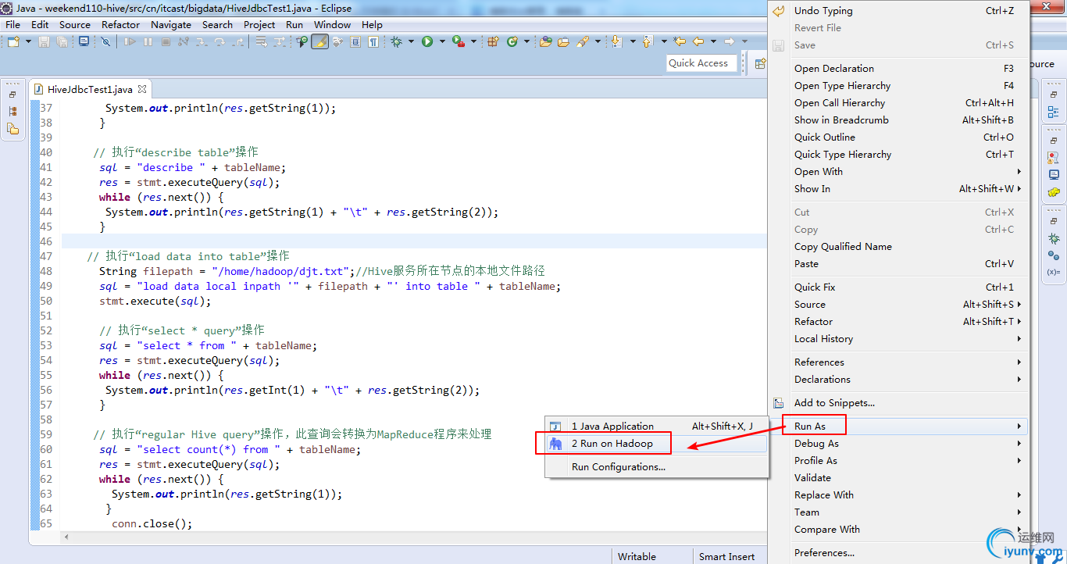
Task: Select the HiveJdbcTest1.java editor tab
Action: (90, 90)
